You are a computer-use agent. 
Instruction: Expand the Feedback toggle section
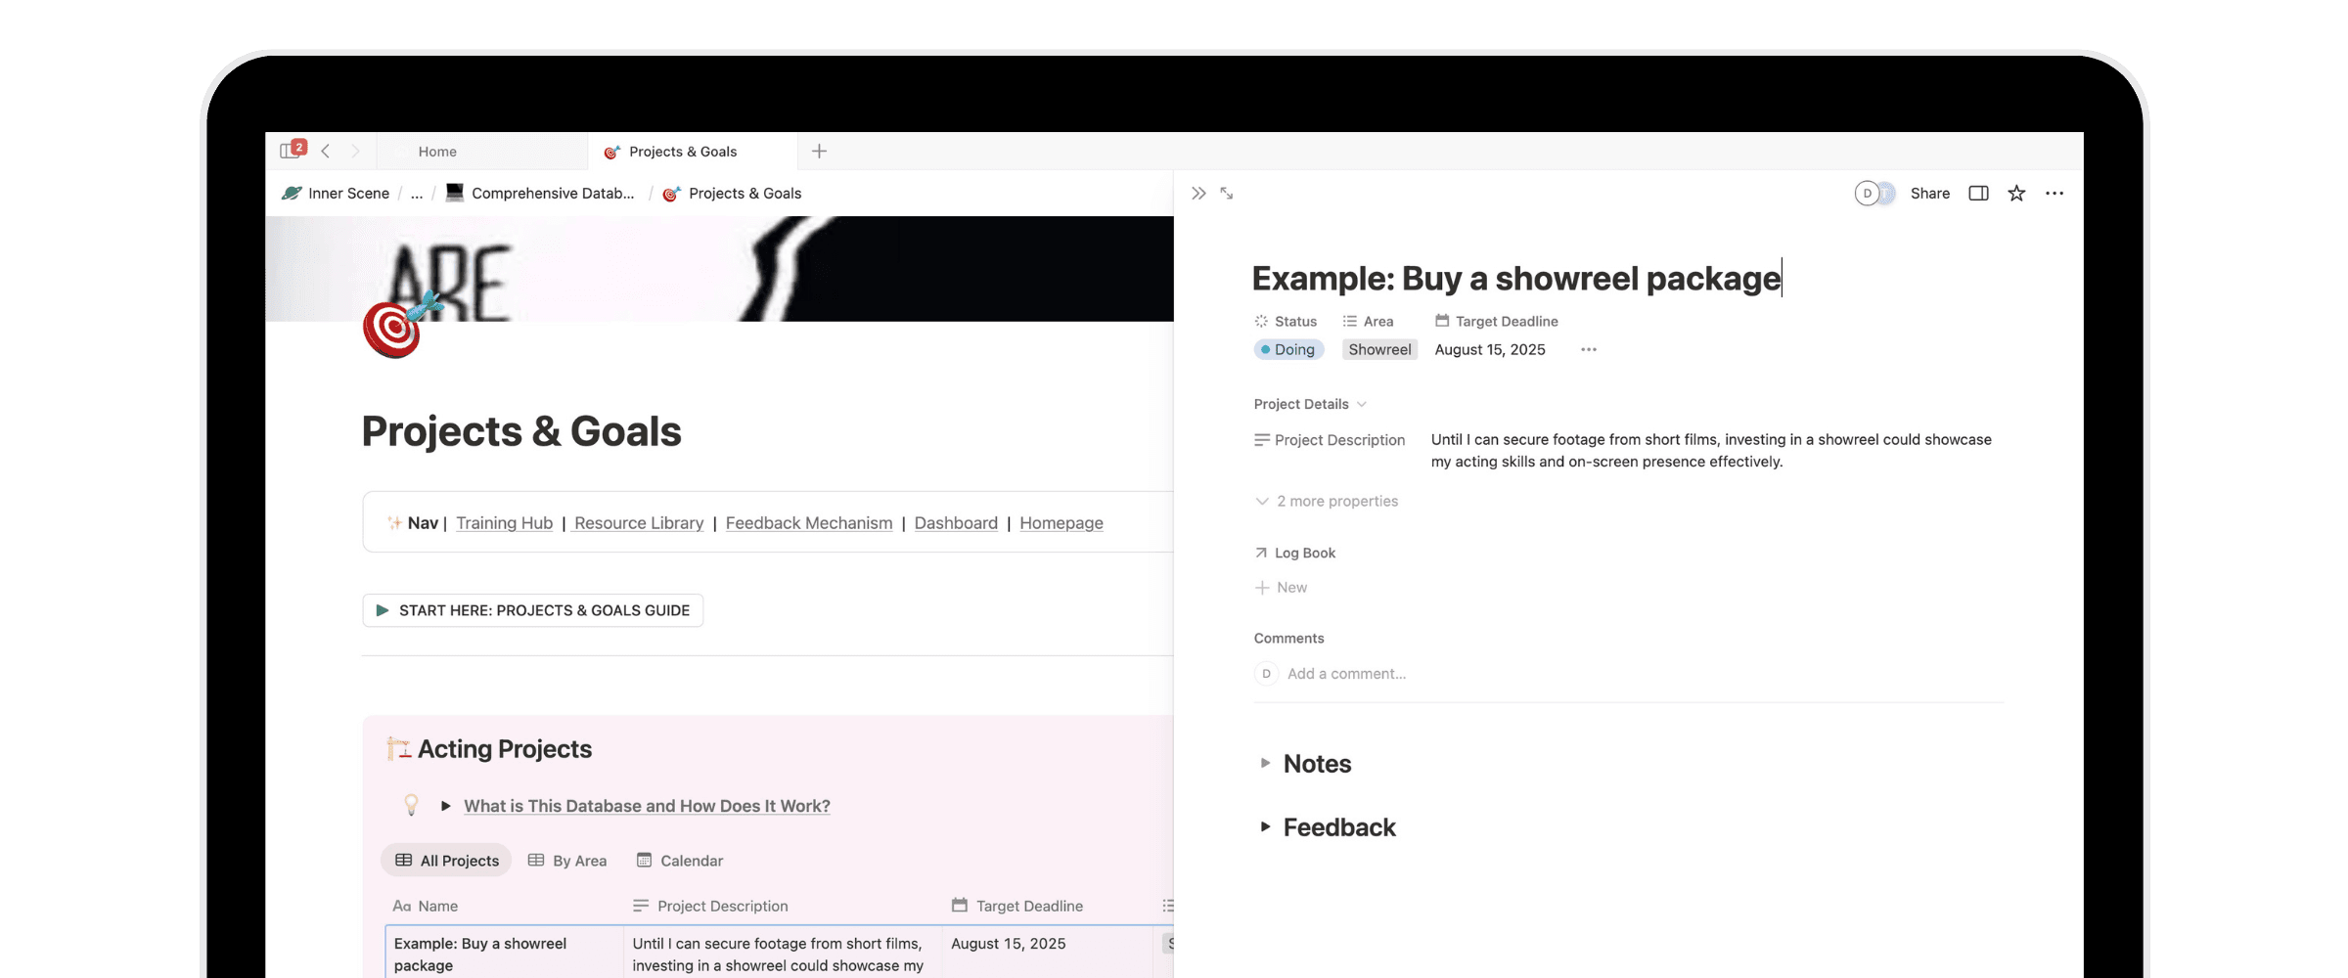(1265, 827)
